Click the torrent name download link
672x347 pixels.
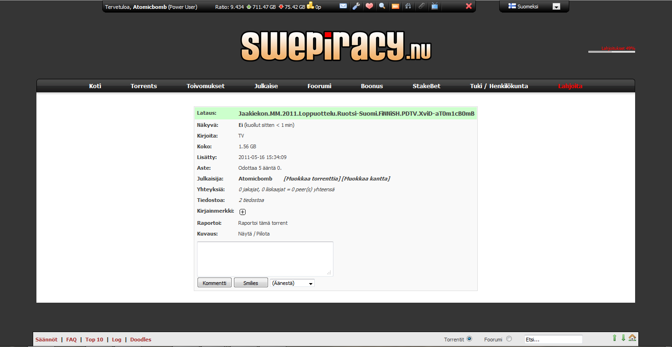[x=356, y=113]
